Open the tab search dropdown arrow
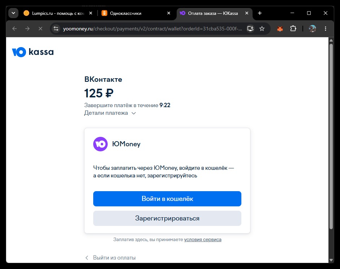The height and width of the screenshot is (269, 340). [x=13, y=13]
